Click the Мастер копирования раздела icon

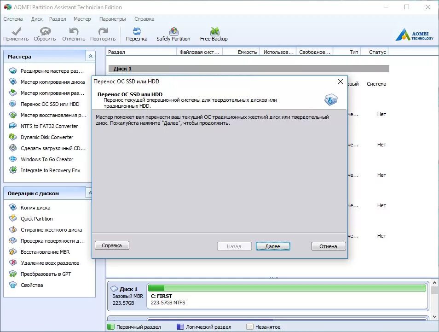point(13,93)
